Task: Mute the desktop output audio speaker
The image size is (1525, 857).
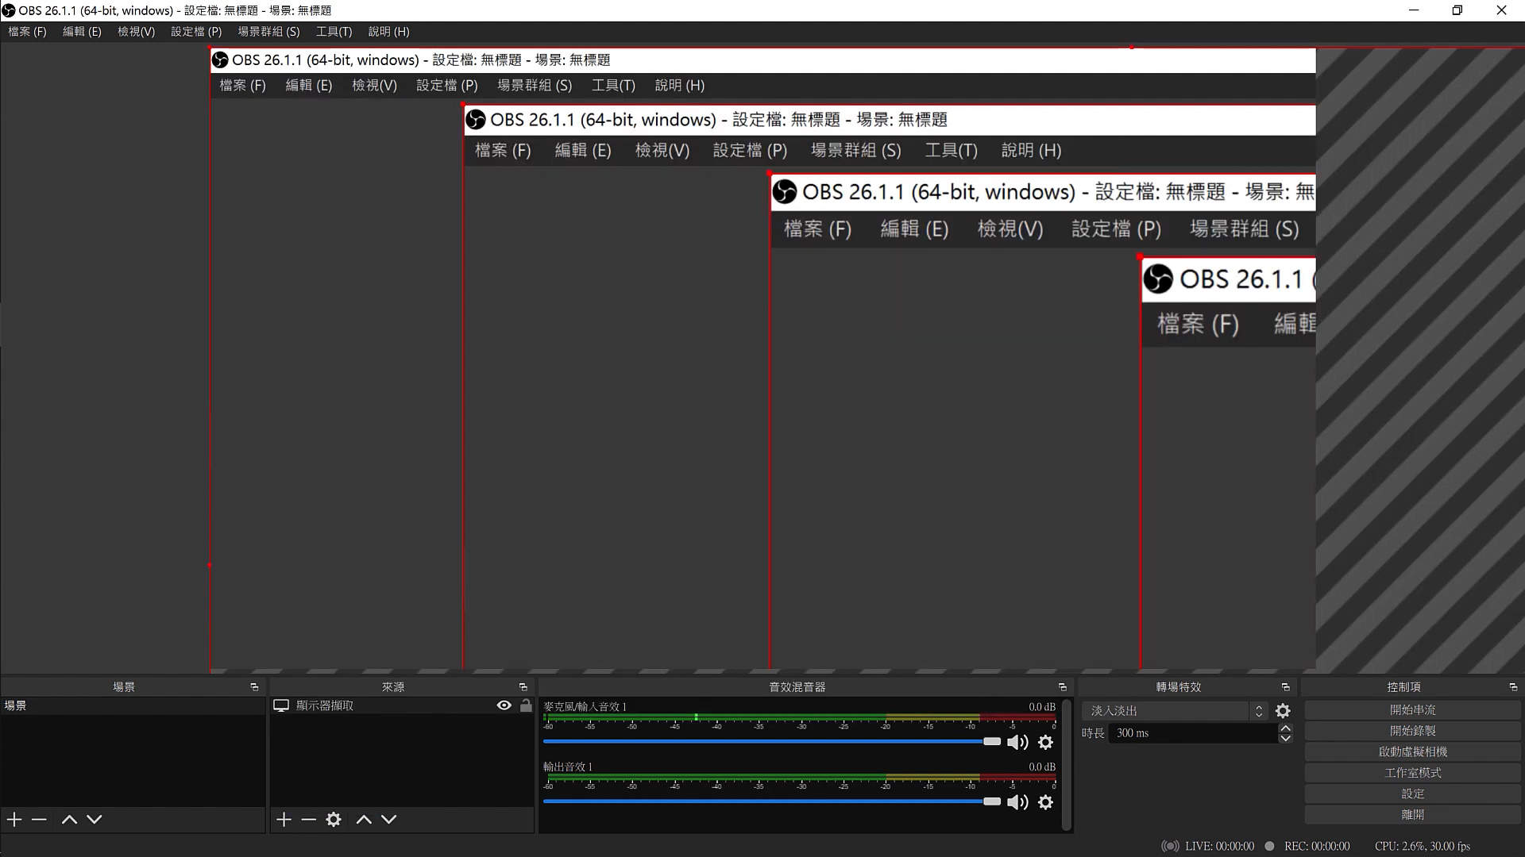Action: 1017,802
